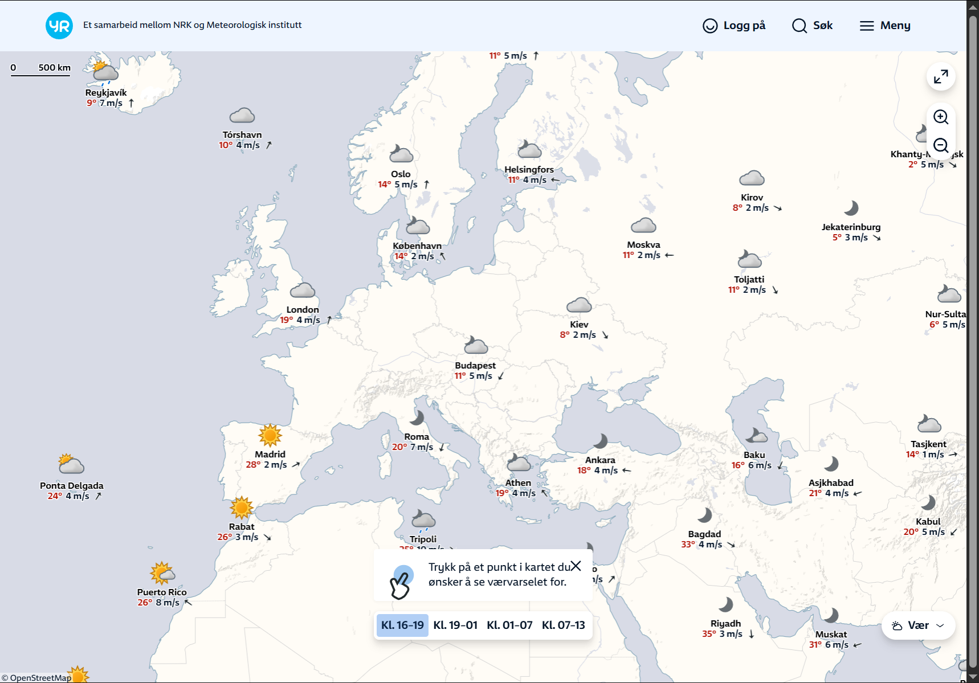Select the Helsingfors city label

529,170
